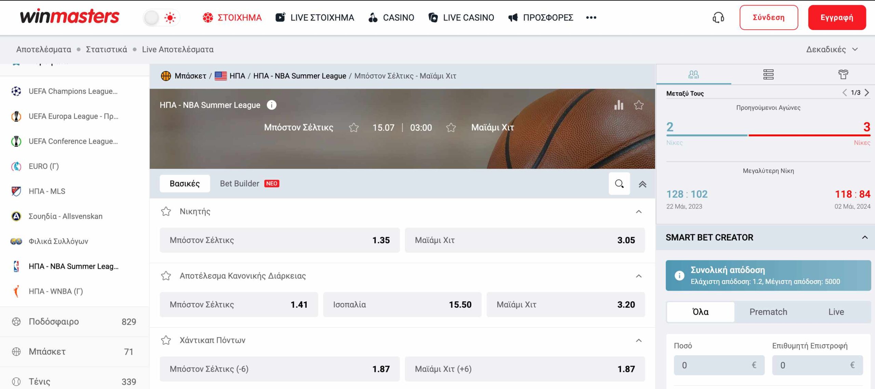Open match statistics bar chart icon
875x389 pixels.
(x=619, y=105)
